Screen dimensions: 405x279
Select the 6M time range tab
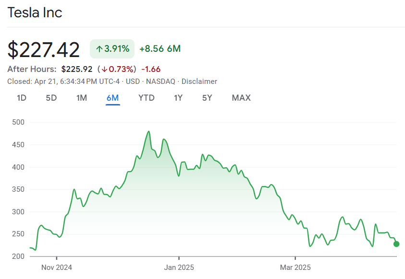tap(112, 98)
